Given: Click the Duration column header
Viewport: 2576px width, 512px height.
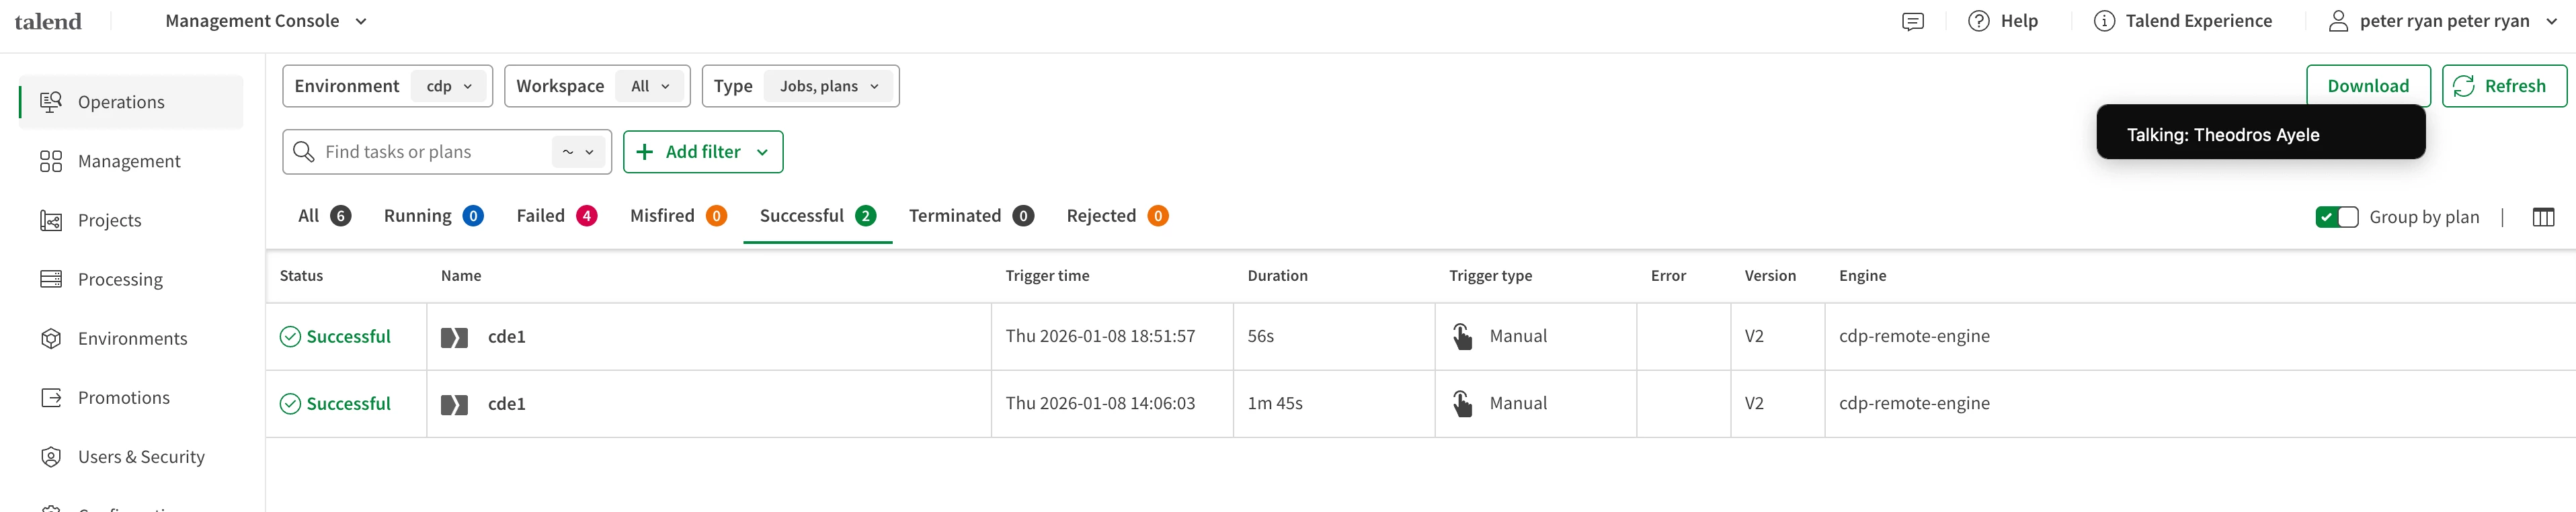Looking at the screenshot, I should click(x=1277, y=276).
